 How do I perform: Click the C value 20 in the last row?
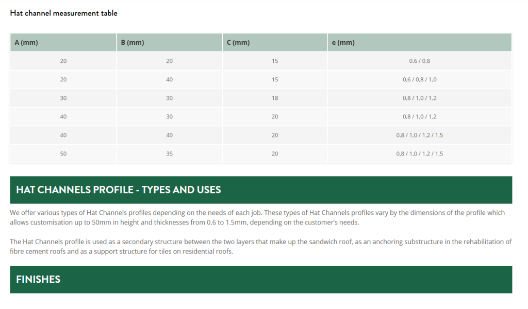tap(275, 153)
